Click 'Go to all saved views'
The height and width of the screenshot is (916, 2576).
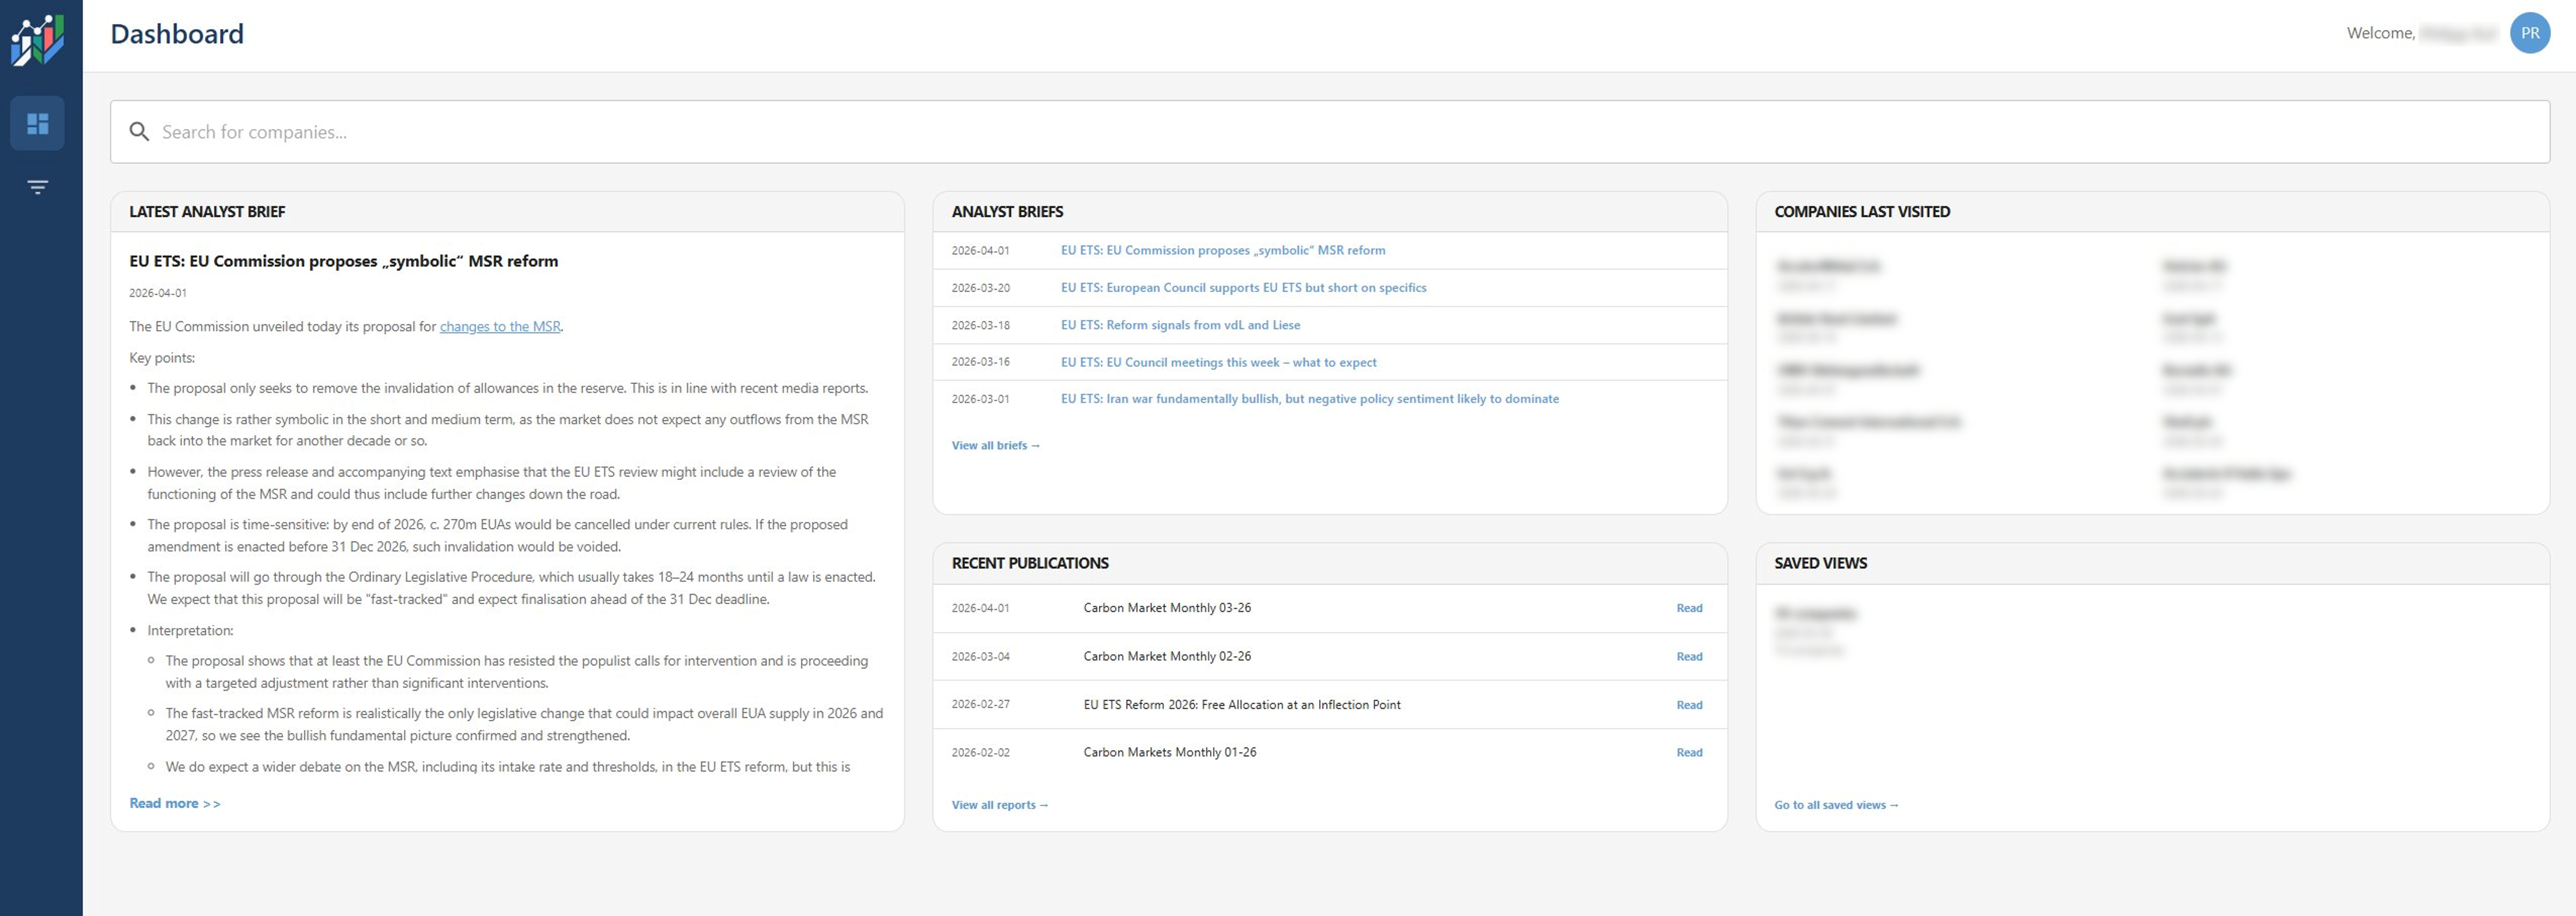(1836, 804)
